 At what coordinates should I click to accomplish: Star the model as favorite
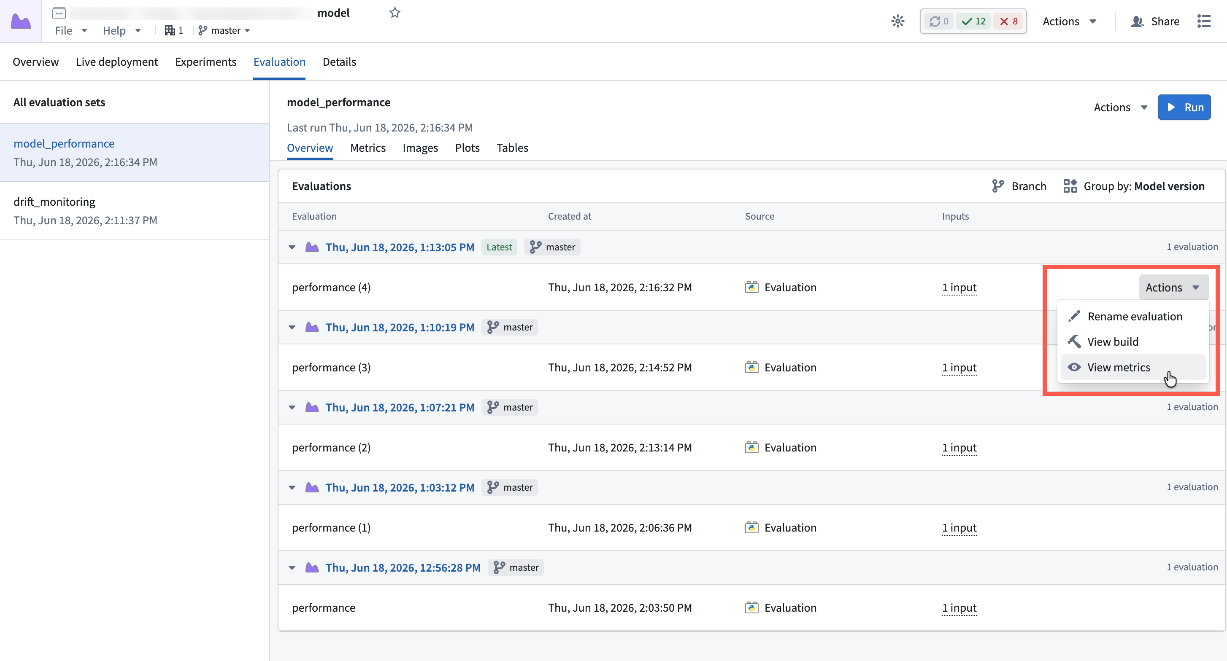point(395,13)
